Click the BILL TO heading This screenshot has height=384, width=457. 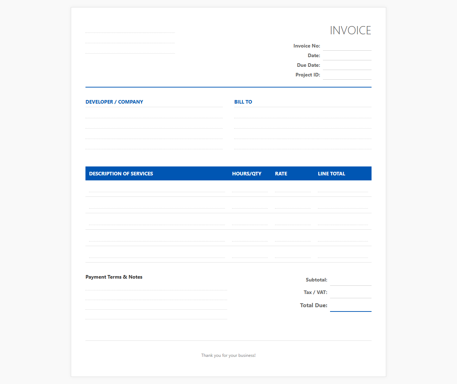243,102
